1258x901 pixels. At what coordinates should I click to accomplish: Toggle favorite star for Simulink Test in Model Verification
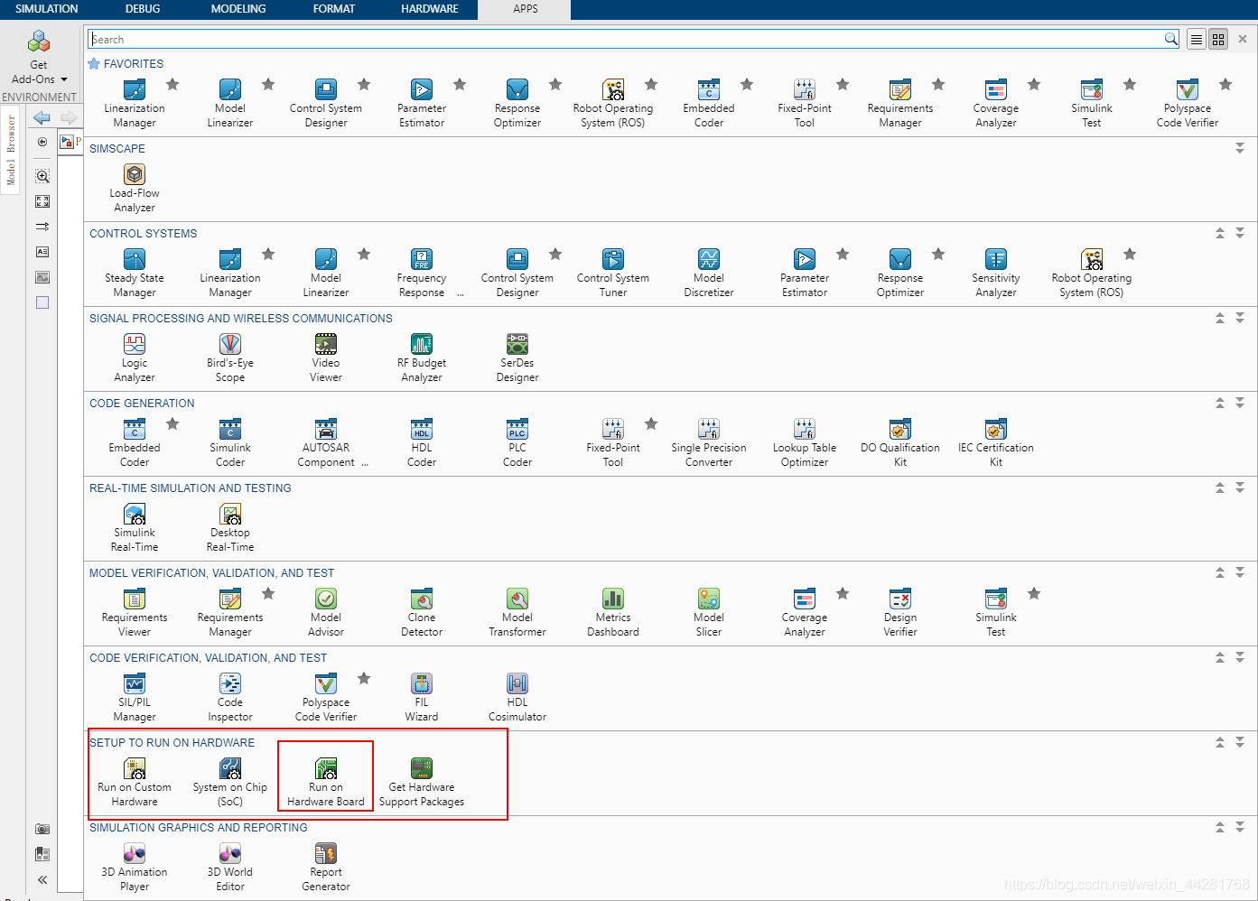[x=1034, y=593]
